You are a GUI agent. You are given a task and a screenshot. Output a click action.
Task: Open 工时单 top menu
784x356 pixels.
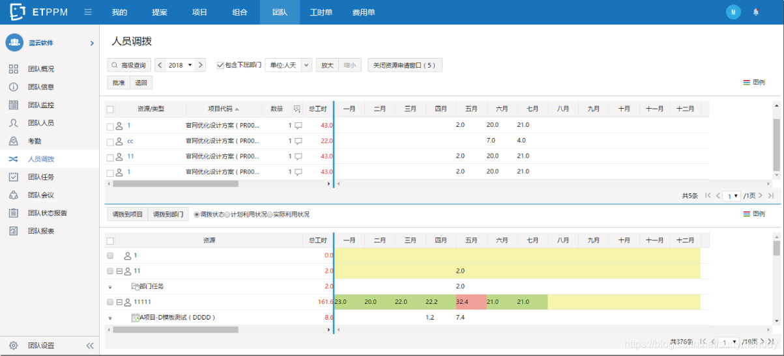321,12
